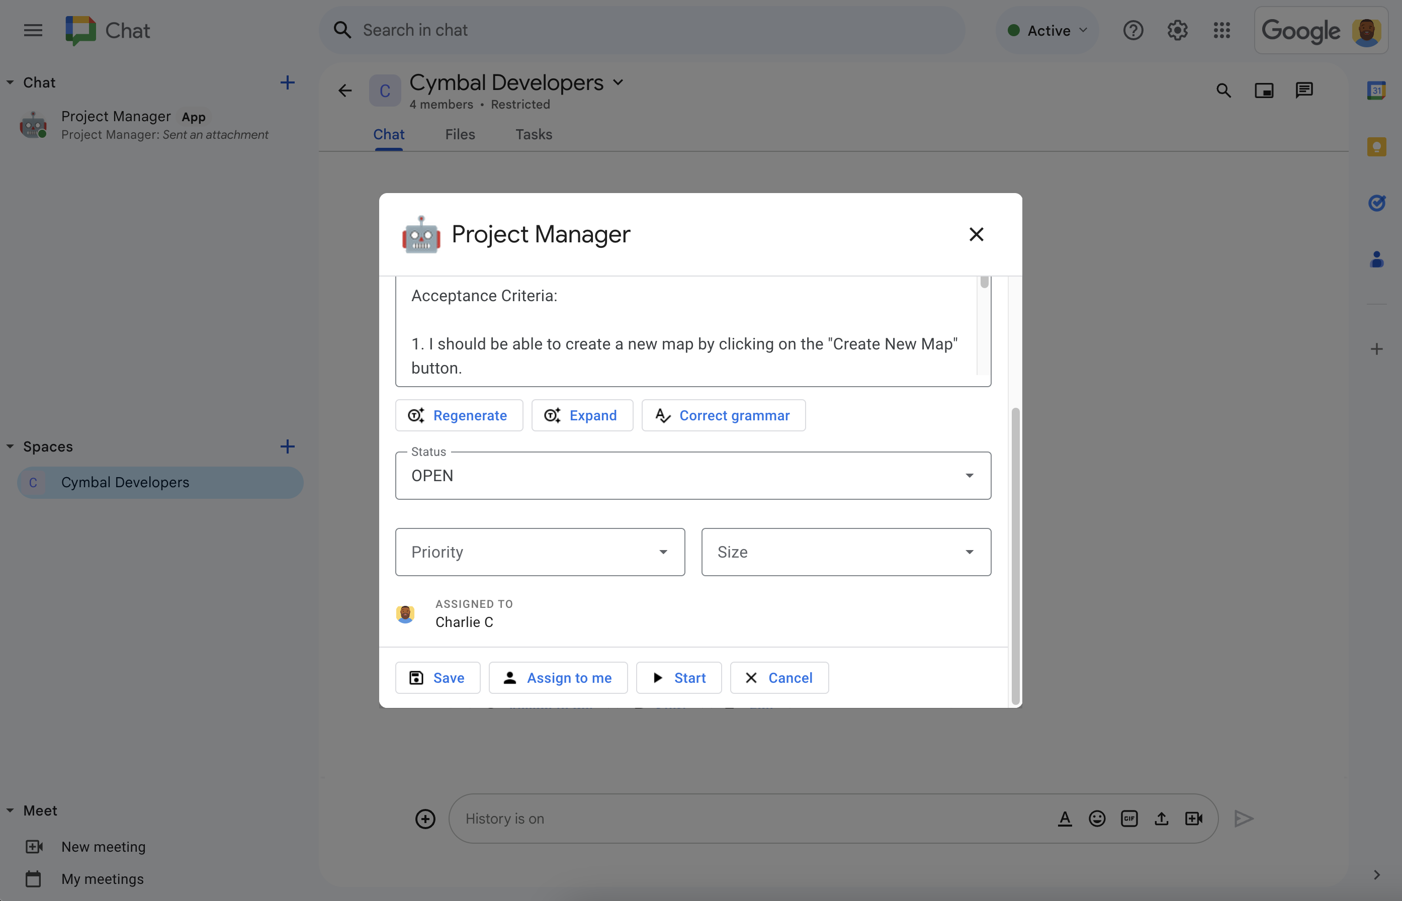Switch to the Files tab
Viewport: 1402px width, 901px height.
click(x=460, y=134)
